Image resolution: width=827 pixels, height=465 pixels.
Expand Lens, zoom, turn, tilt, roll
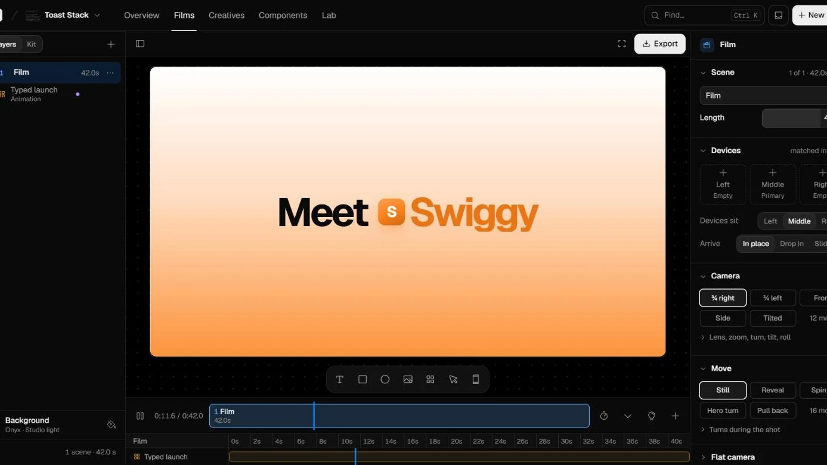point(746,337)
